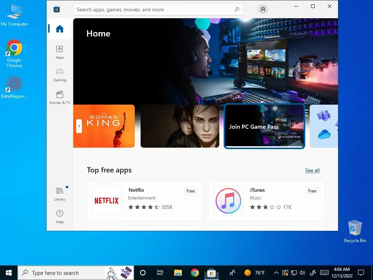Show hidden system tray icons
The width and height of the screenshot is (373, 280).
tap(276, 273)
